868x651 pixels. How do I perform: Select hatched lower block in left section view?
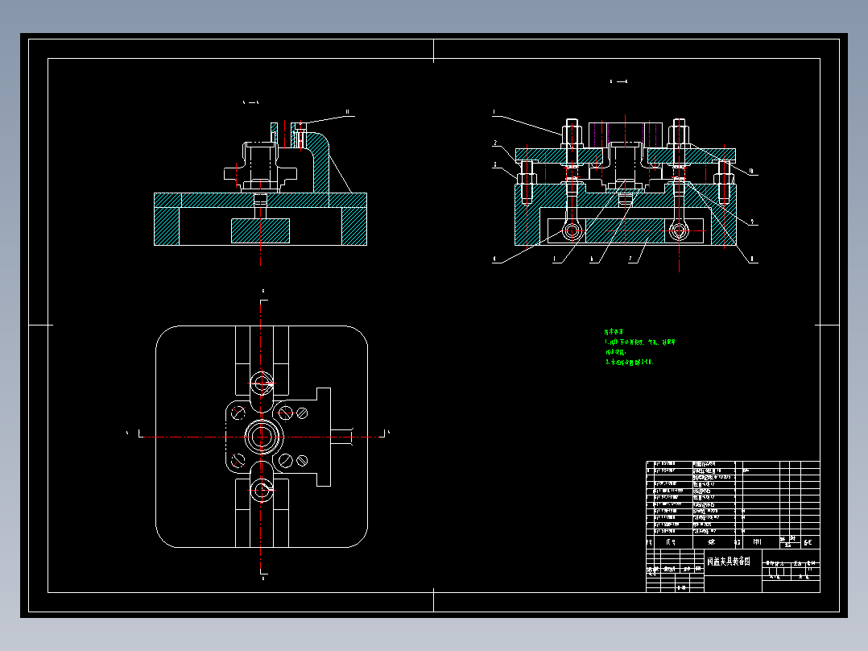[x=260, y=231]
